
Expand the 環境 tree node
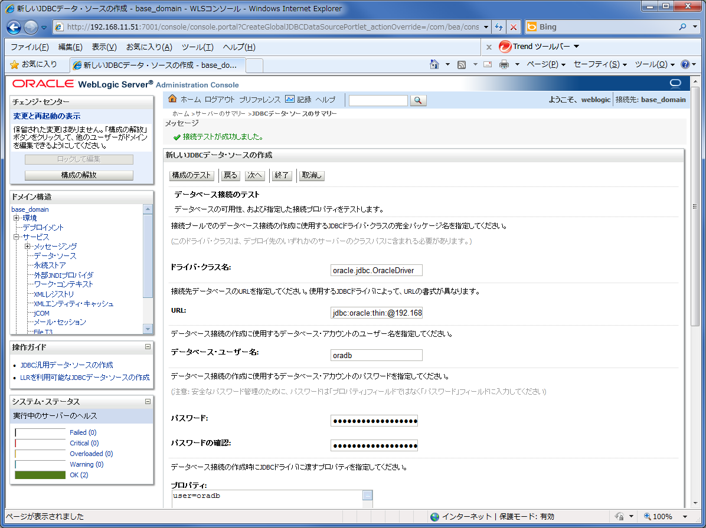16,218
